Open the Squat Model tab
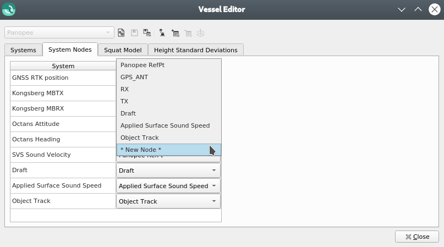The width and height of the screenshot is (444, 247). 123,50
